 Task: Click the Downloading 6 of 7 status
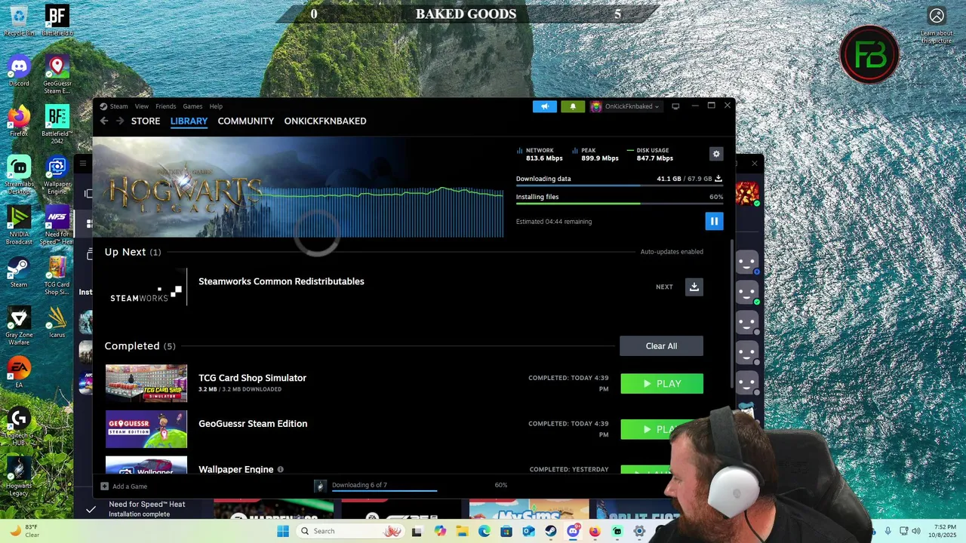click(x=360, y=485)
